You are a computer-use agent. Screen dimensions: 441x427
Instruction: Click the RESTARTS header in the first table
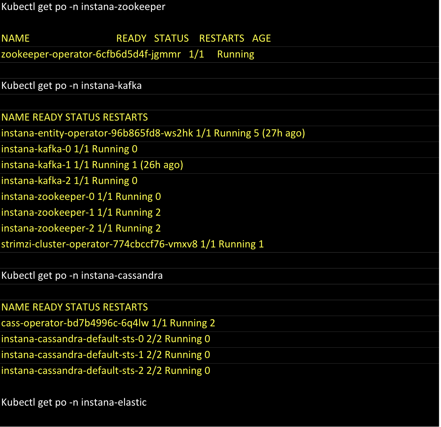222,38
